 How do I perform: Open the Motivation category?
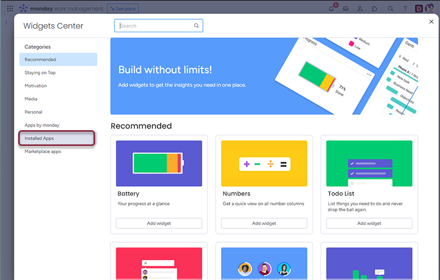pyautogui.click(x=36, y=86)
